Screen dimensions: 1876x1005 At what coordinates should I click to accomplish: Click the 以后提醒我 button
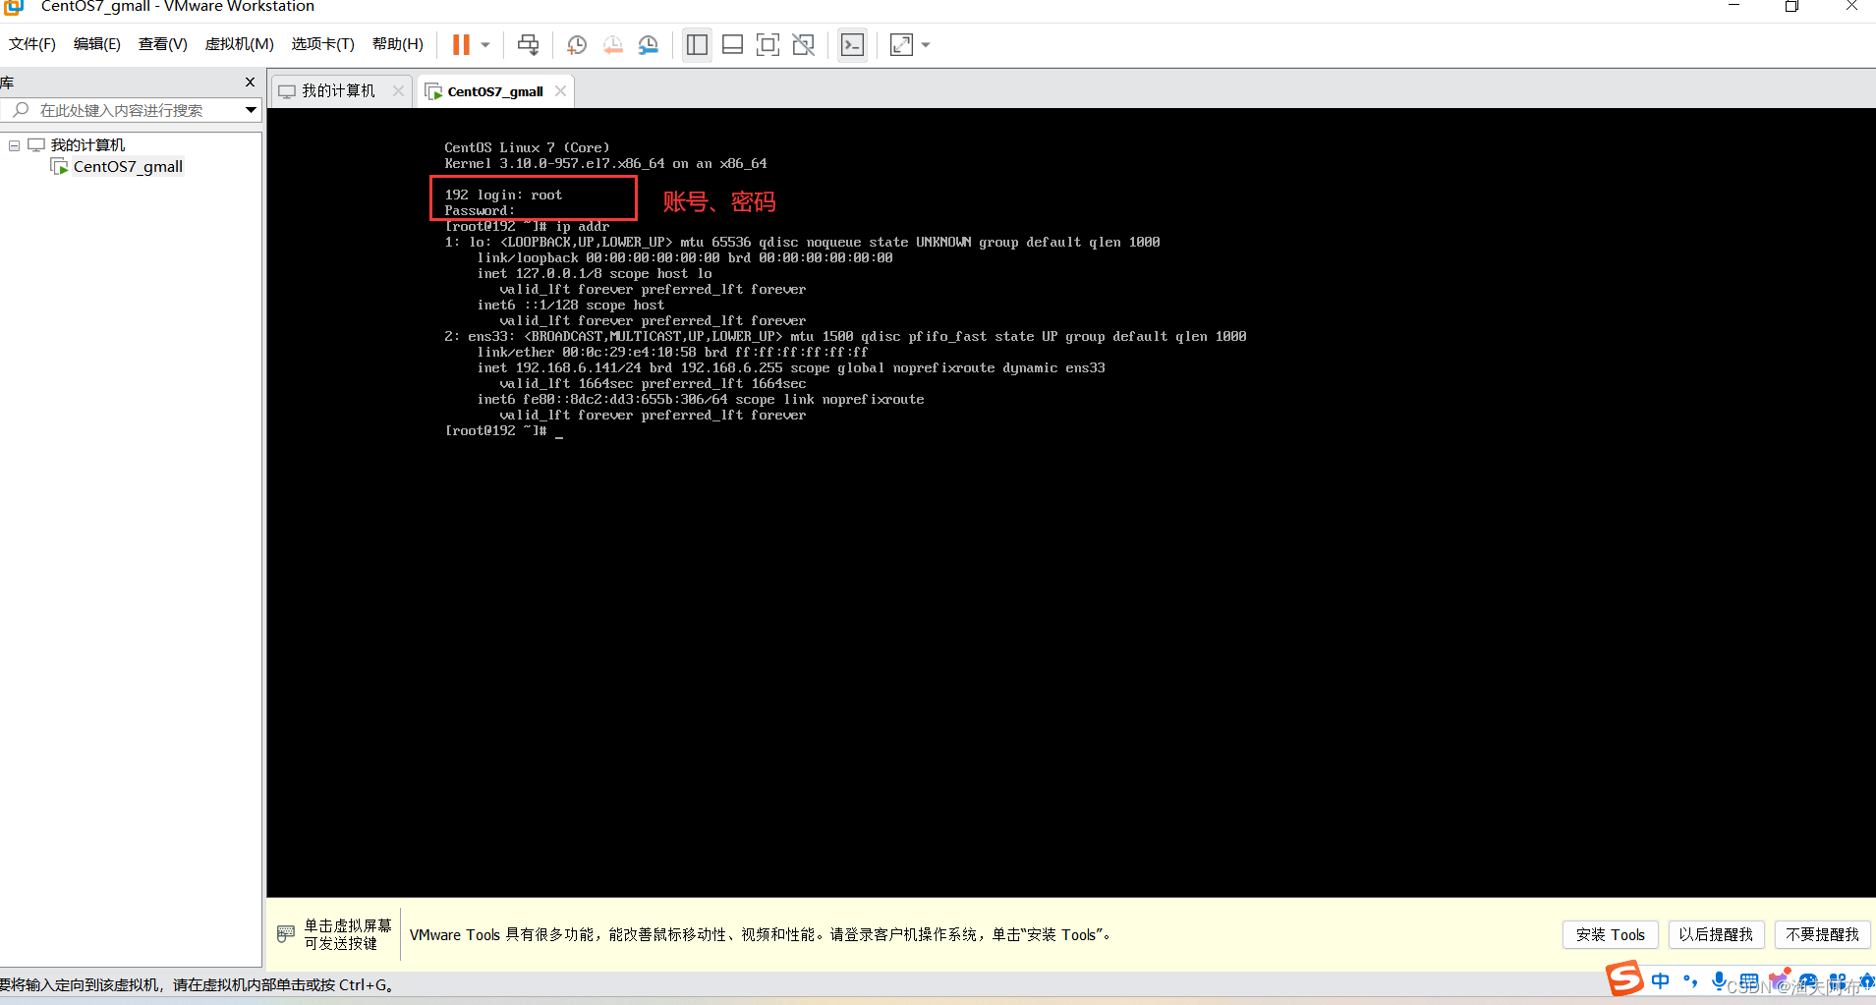pos(1716,934)
